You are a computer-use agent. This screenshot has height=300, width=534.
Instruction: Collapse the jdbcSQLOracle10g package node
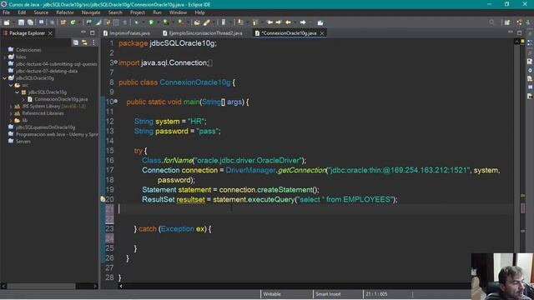[17, 92]
